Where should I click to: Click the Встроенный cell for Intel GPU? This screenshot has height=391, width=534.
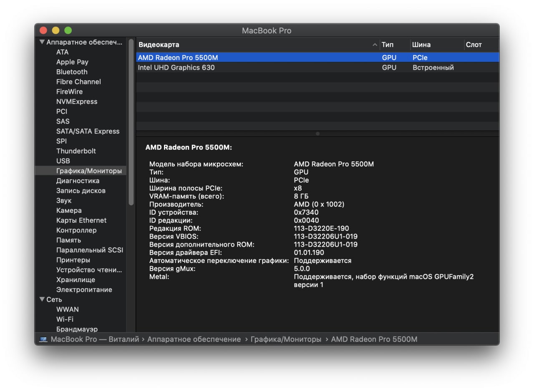coord(433,67)
